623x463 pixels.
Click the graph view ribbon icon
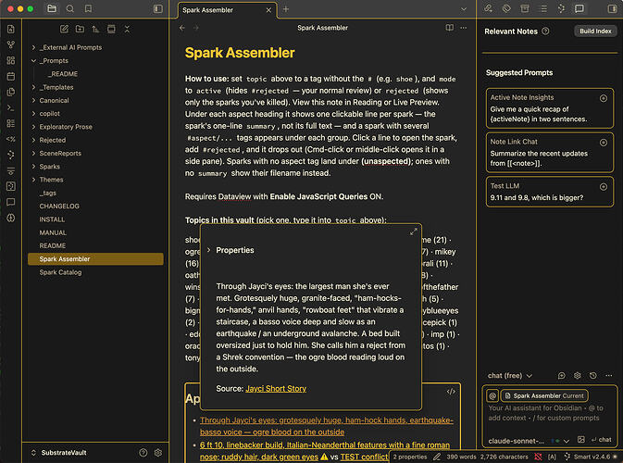pos(11,44)
